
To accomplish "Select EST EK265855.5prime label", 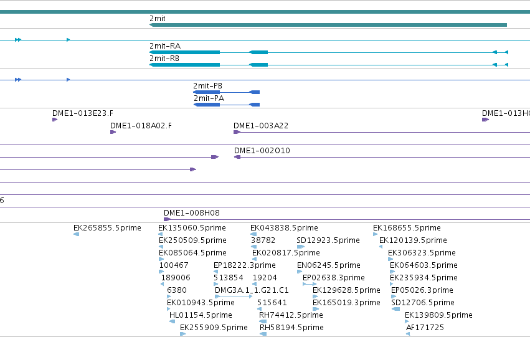I will pos(107,228).
